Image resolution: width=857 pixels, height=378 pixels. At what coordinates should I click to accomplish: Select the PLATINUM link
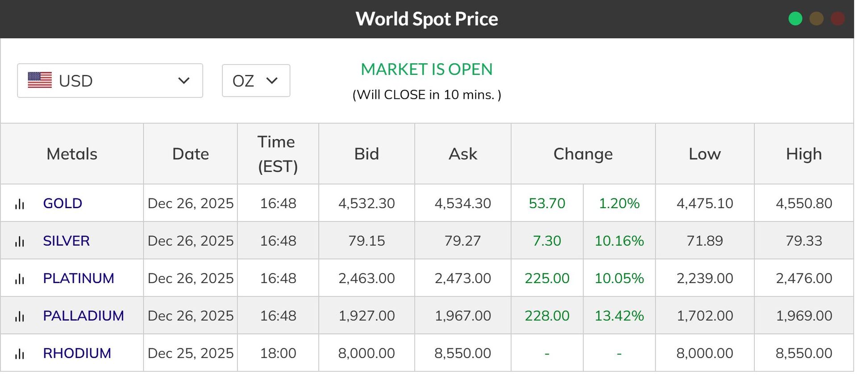tap(79, 278)
